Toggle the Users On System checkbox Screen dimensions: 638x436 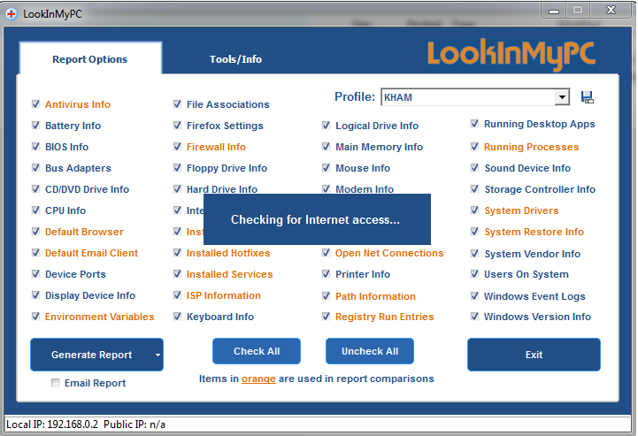pyautogui.click(x=474, y=274)
